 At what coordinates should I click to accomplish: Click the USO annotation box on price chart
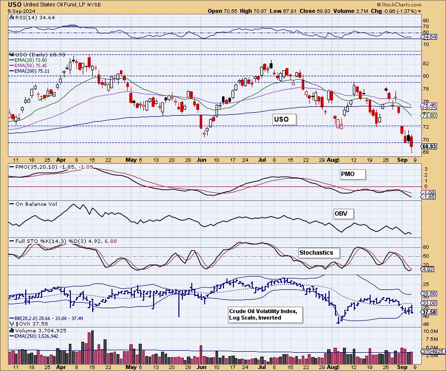(284, 119)
